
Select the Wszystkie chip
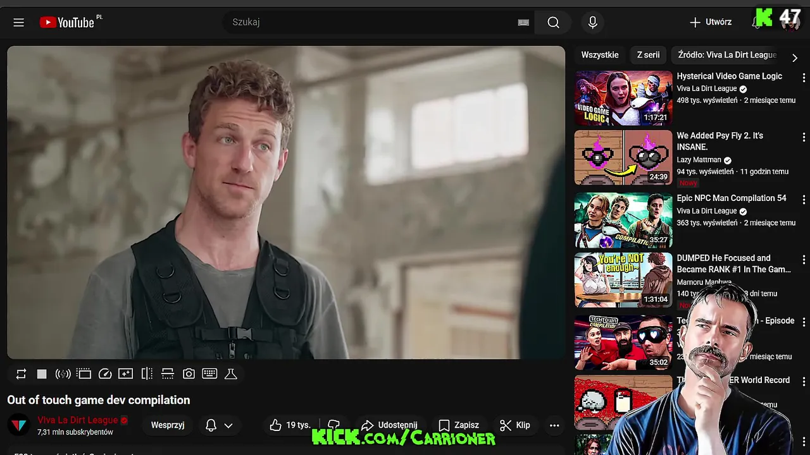pos(600,55)
